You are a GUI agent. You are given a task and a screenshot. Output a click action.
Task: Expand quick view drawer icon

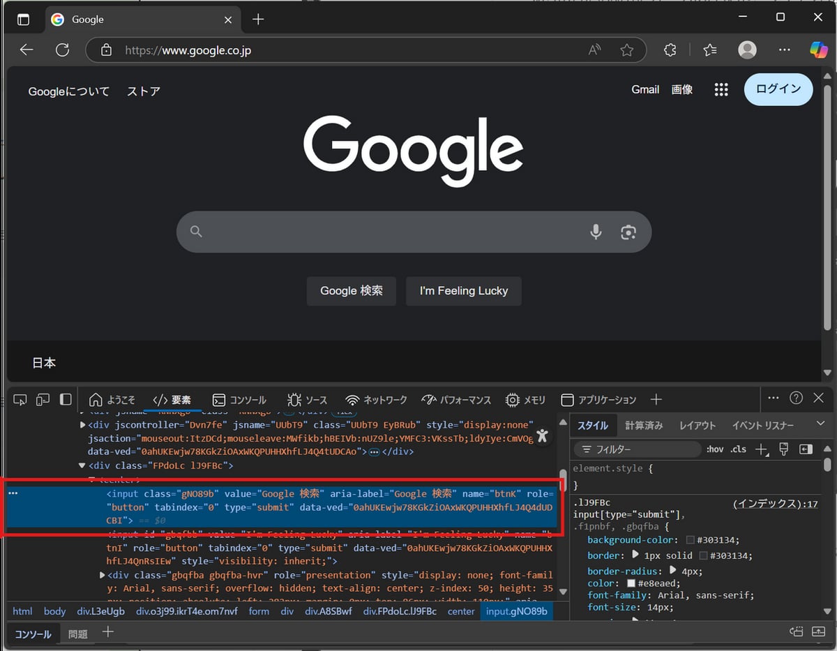point(819,632)
